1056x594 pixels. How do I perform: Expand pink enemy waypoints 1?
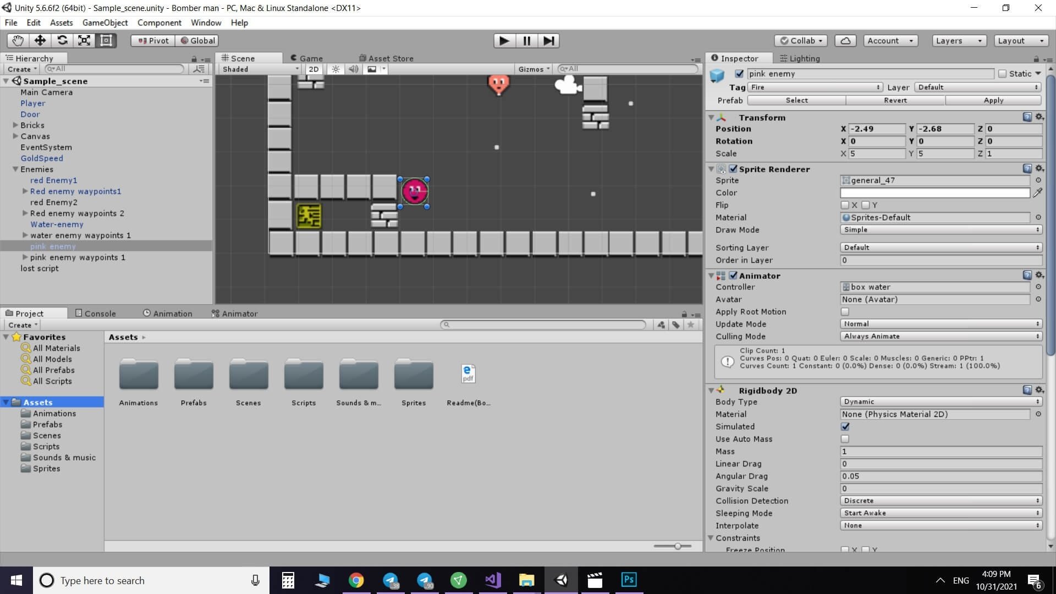pyautogui.click(x=25, y=257)
